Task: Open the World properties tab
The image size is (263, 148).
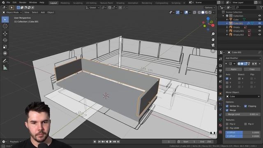Action: click(221, 87)
